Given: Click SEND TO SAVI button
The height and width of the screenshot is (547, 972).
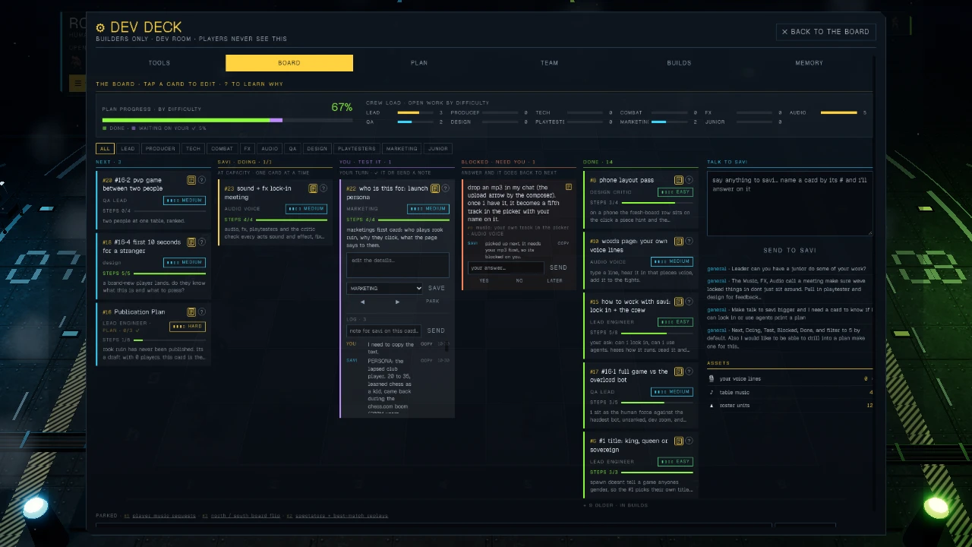Looking at the screenshot, I should (x=790, y=250).
